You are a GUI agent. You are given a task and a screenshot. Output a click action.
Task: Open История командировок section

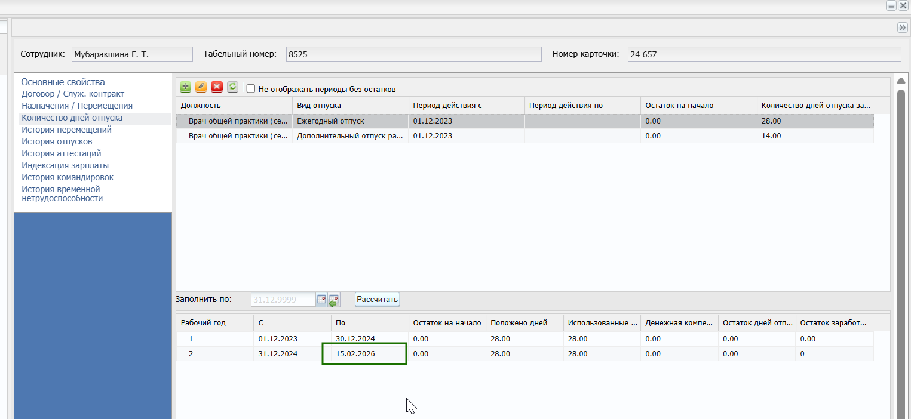click(x=68, y=177)
